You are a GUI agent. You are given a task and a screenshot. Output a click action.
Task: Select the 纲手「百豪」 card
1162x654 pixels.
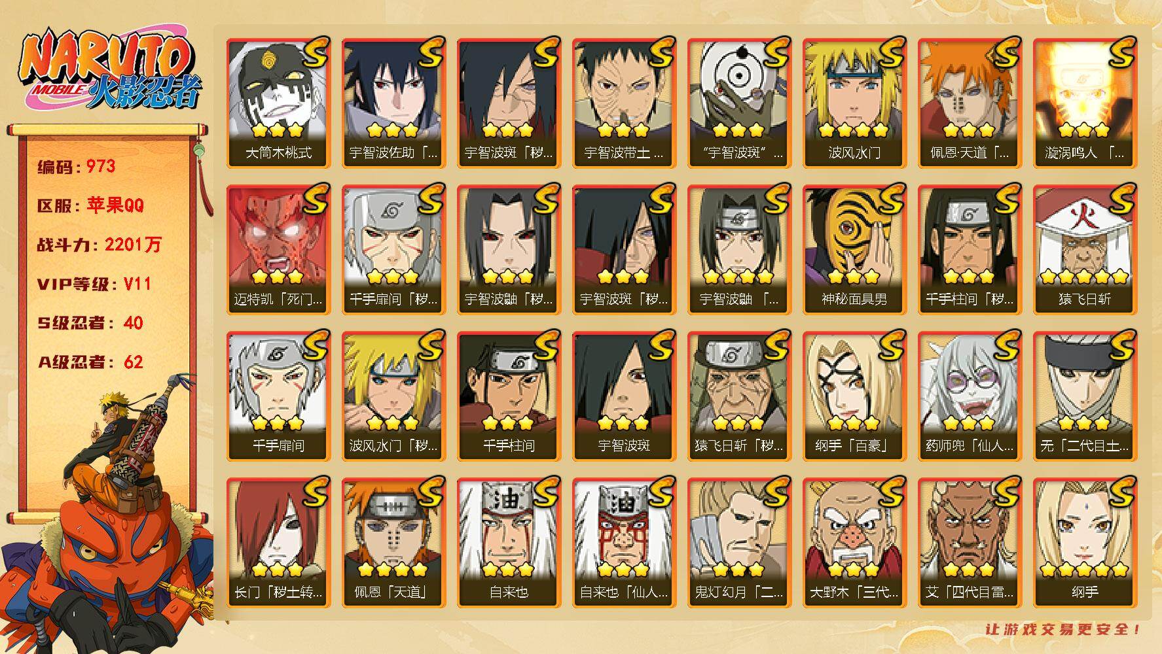tap(854, 396)
